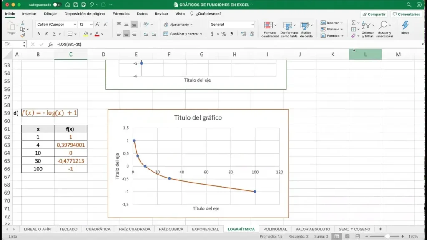Click the cut scissors icon
Screen dimensions: 427x240
(x=23, y=23)
